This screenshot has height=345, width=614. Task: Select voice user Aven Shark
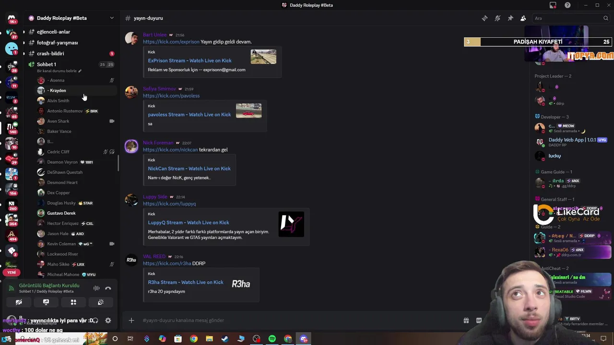pos(58,121)
